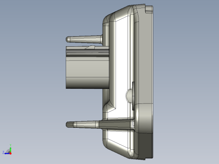Click the green Y axis arrow of the triad

(x=11, y=150)
